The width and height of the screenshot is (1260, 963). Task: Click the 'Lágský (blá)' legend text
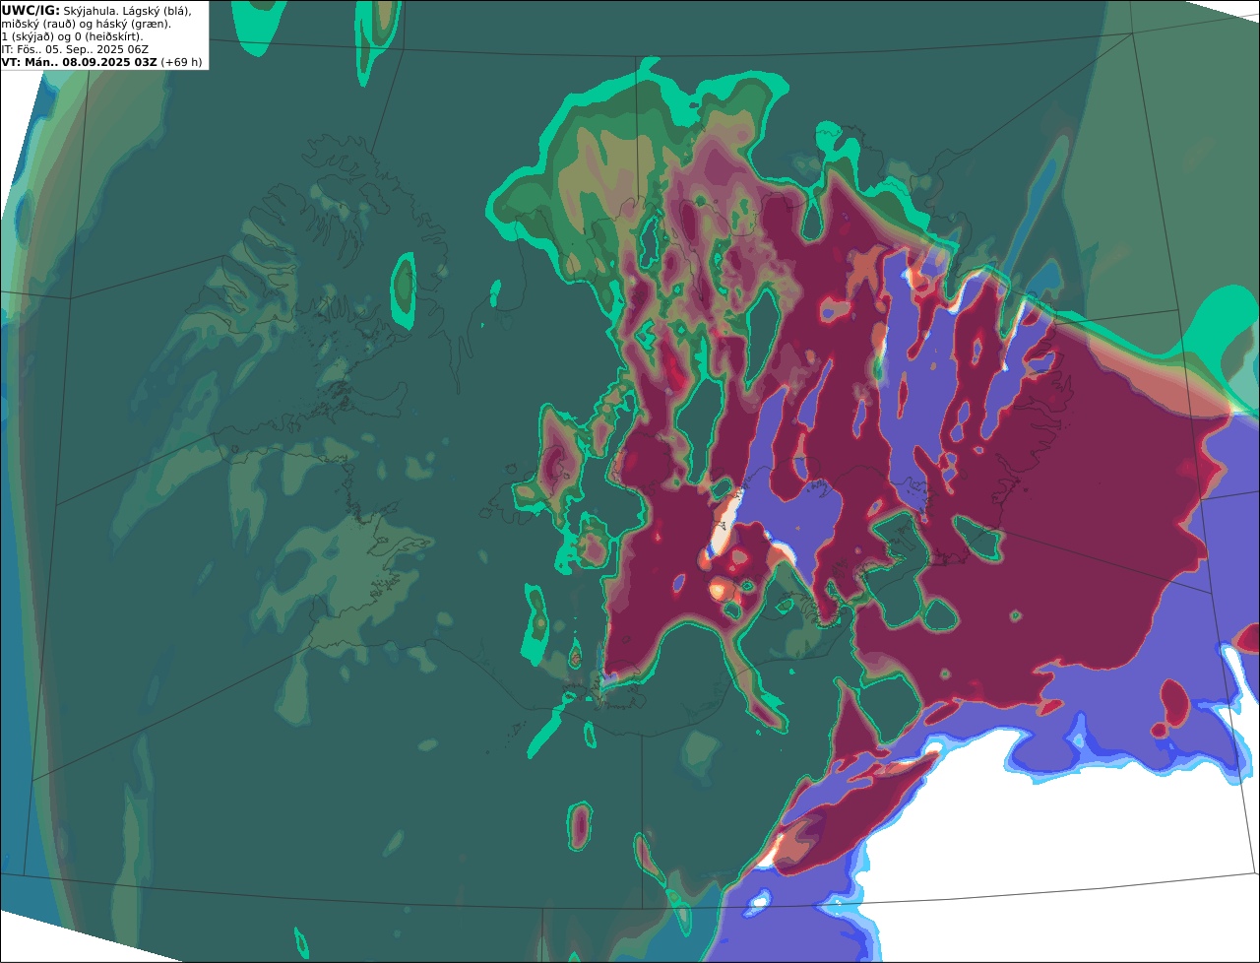[x=157, y=12]
